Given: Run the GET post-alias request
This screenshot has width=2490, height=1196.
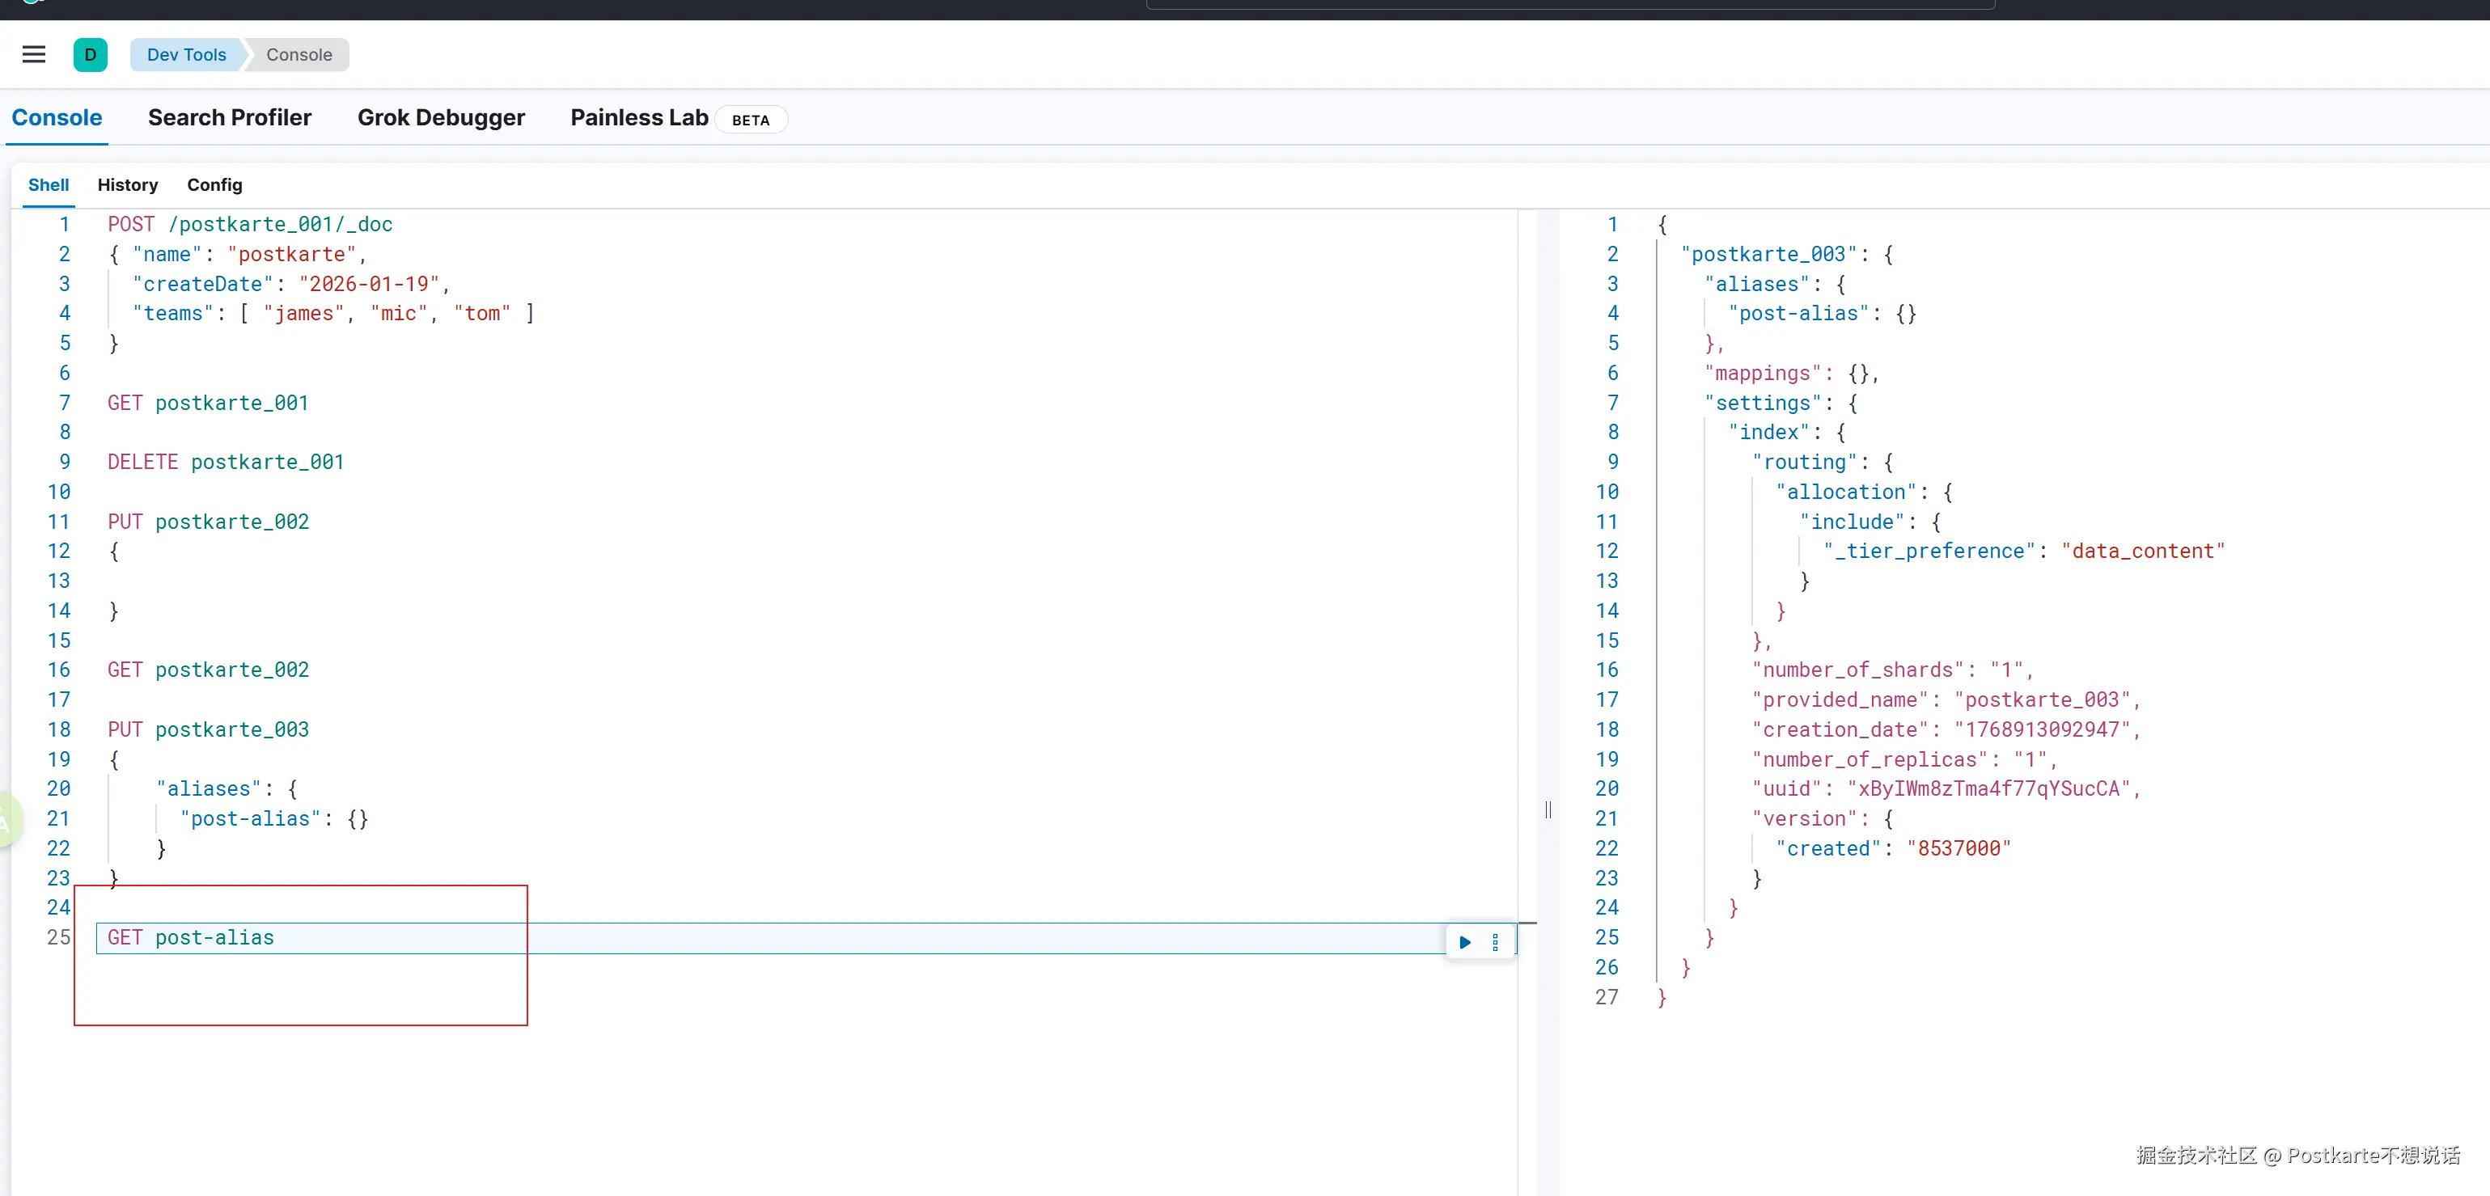Looking at the screenshot, I should coord(1464,942).
